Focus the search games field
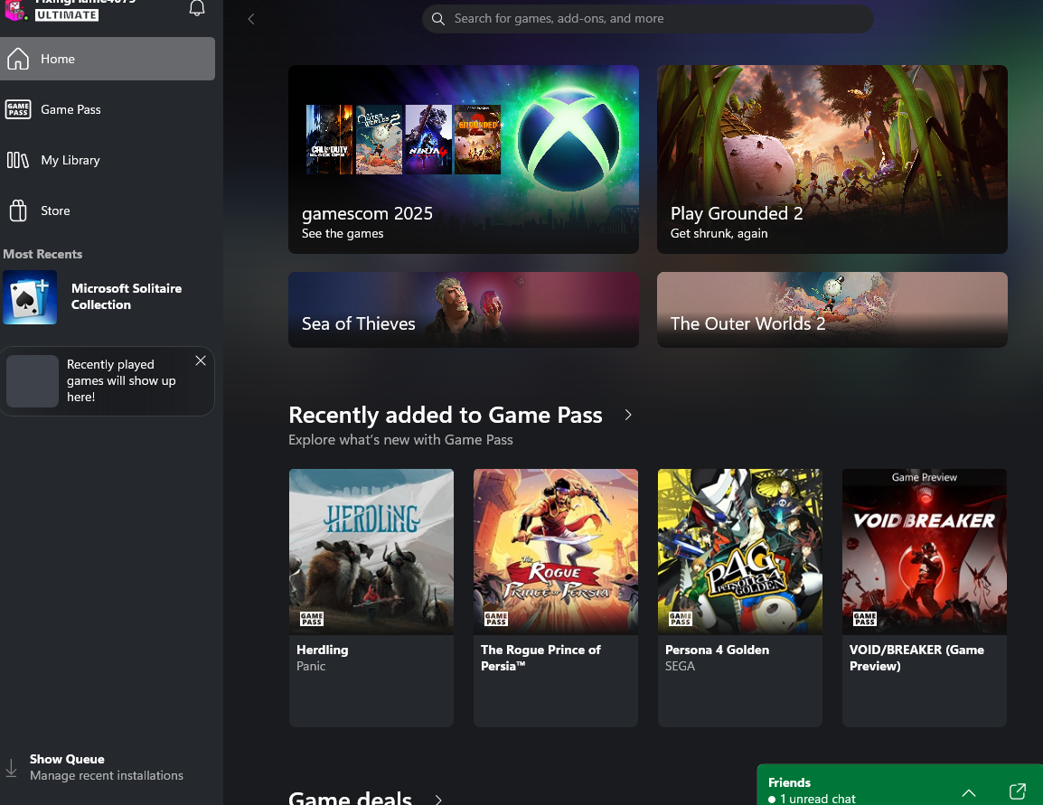The height and width of the screenshot is (805, 1043). (648, 19)
